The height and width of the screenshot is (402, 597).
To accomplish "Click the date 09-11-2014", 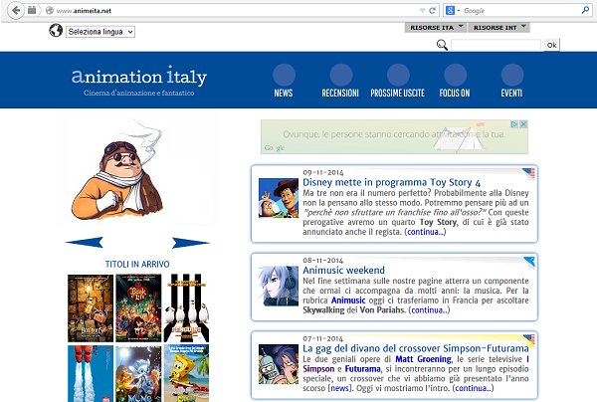I will coord(323,172).
